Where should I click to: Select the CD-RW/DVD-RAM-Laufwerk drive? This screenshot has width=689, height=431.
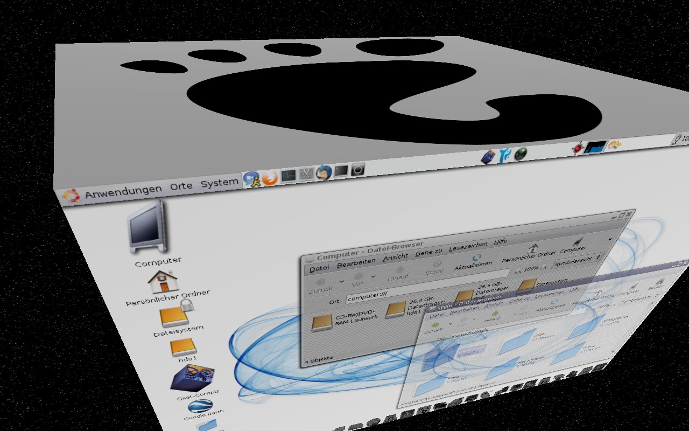[343, 321]
